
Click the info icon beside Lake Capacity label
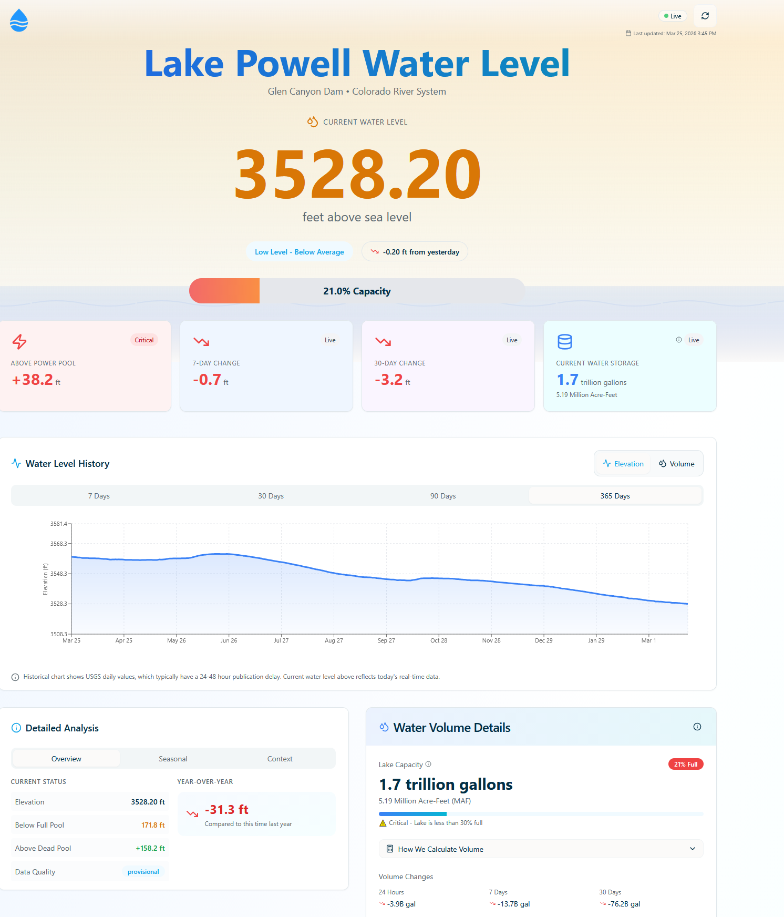[x=428, y=764]
